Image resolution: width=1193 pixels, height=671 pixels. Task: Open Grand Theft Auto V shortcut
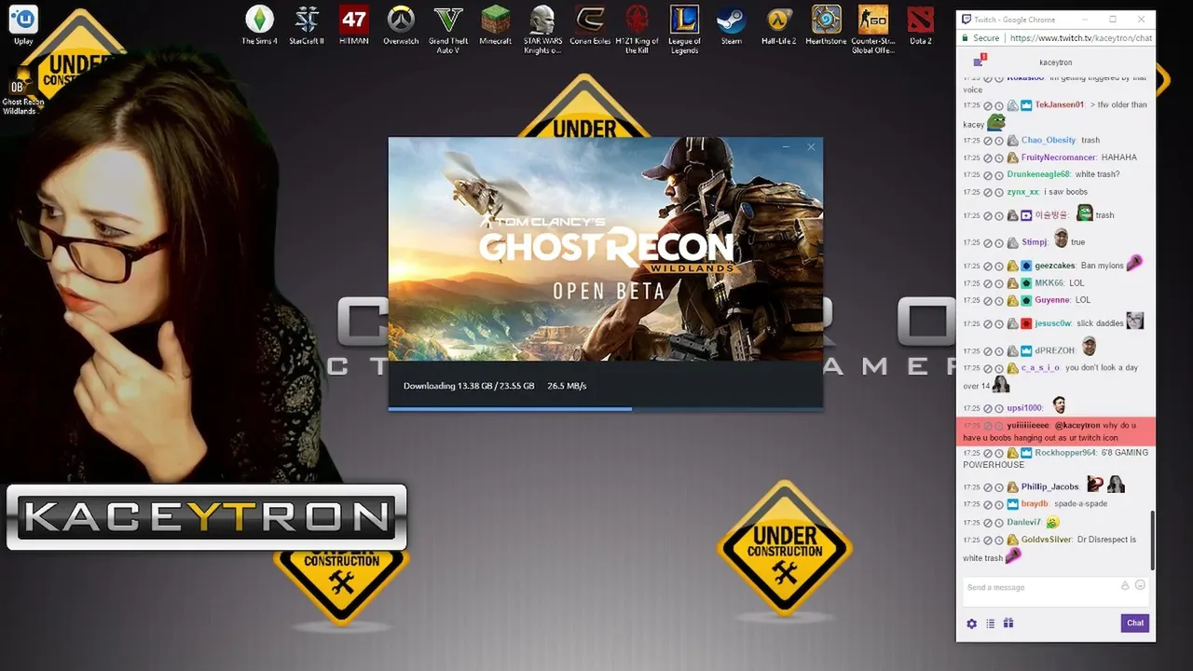[x=448, y=29]
